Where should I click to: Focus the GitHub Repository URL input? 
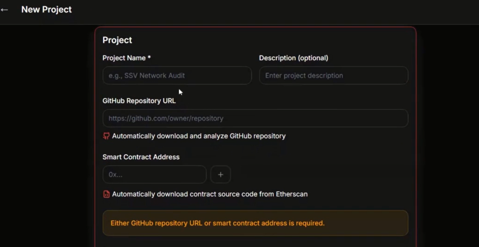[255, 118]
